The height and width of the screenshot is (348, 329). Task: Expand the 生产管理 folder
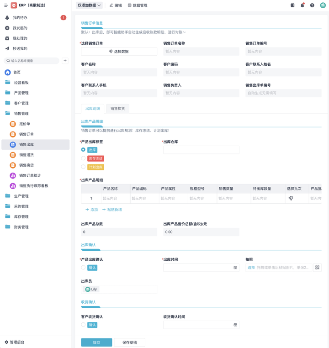pyautogui.click(x=21, y=196)
